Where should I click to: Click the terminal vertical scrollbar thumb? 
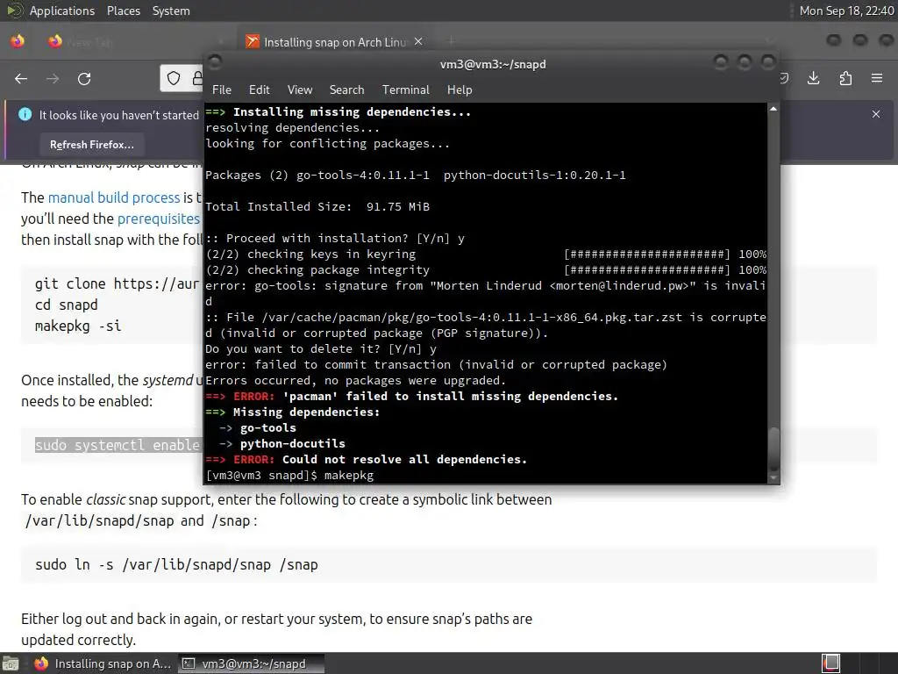coord(773,448)
